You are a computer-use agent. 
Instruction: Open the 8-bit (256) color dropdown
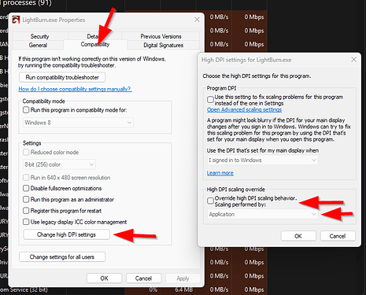pos(59,164)
